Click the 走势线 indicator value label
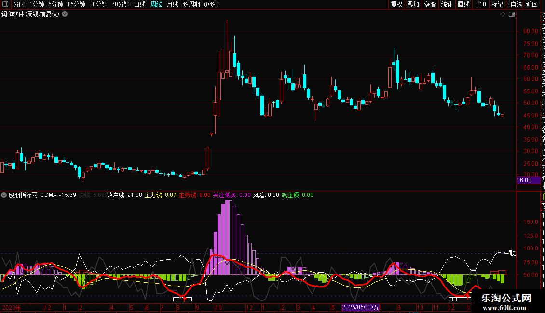Image resolution: width=545 pixels, height=313 pixels. pyautogui.click(x=195, y=195)
